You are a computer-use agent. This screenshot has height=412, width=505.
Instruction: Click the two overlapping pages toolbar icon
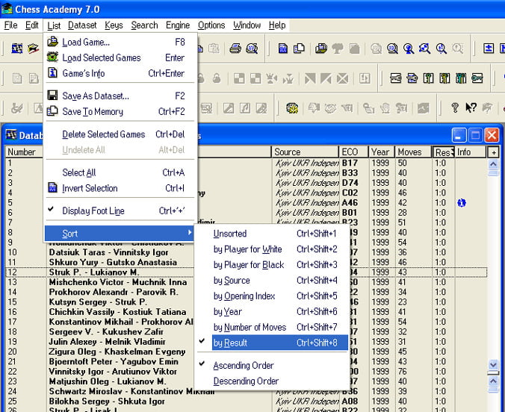point(299,49)
